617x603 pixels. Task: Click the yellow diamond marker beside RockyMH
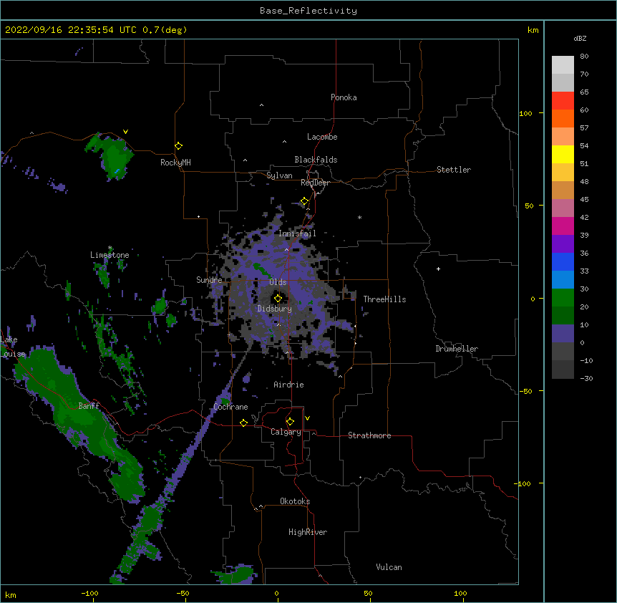179,146
